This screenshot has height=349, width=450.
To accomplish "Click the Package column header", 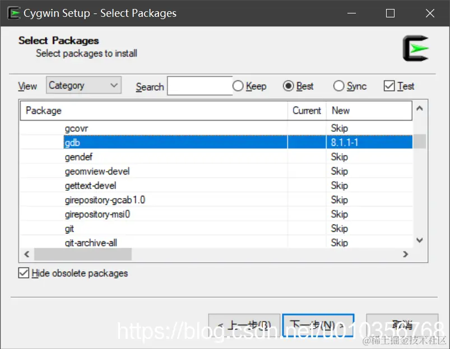I will 154,111.
